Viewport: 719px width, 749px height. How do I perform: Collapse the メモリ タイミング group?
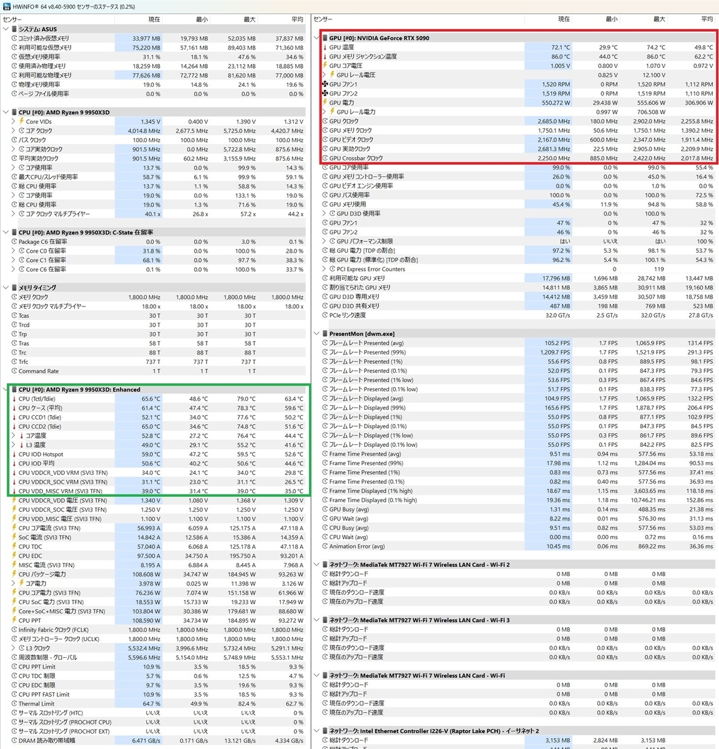pyautogui.click(x=6, y=288)
